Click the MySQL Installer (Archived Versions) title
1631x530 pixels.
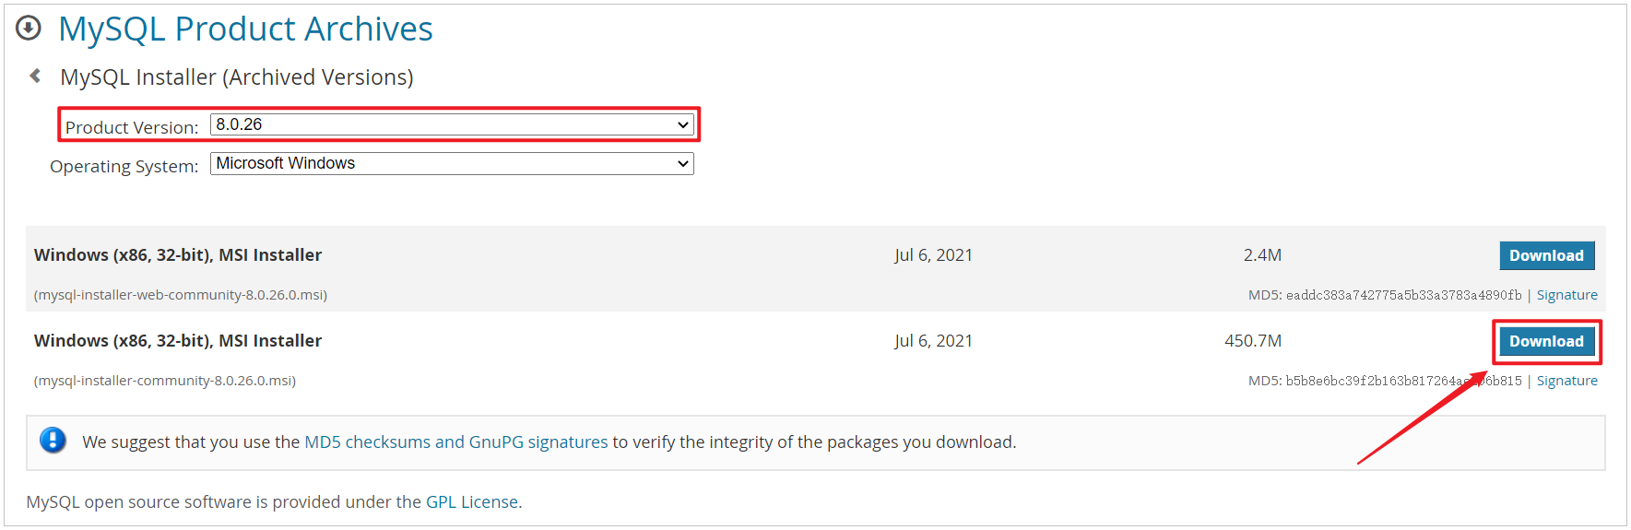237,77
